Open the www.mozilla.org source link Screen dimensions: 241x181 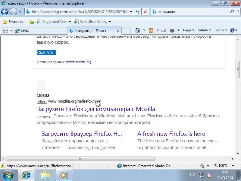[79, 62]
